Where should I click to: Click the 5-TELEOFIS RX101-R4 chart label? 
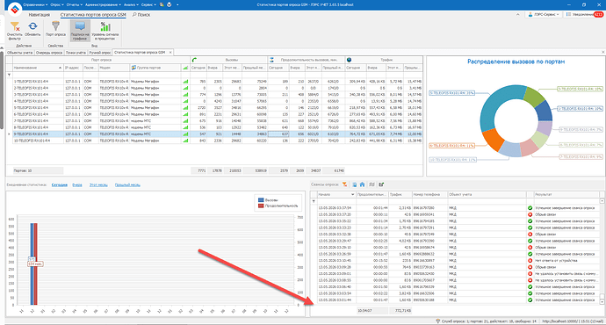451,93
